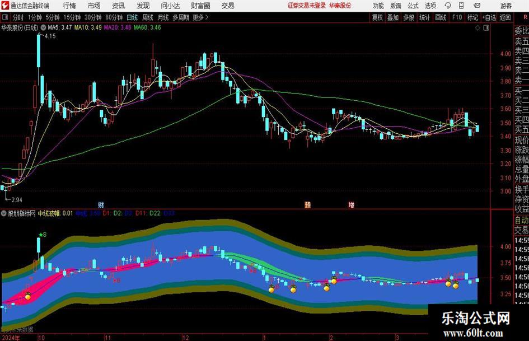Select the 月线 monthly period
The image size is (529, 341).
[163, 17]
